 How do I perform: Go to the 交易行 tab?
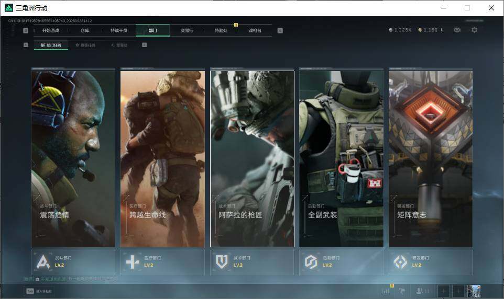coord(187,30)
